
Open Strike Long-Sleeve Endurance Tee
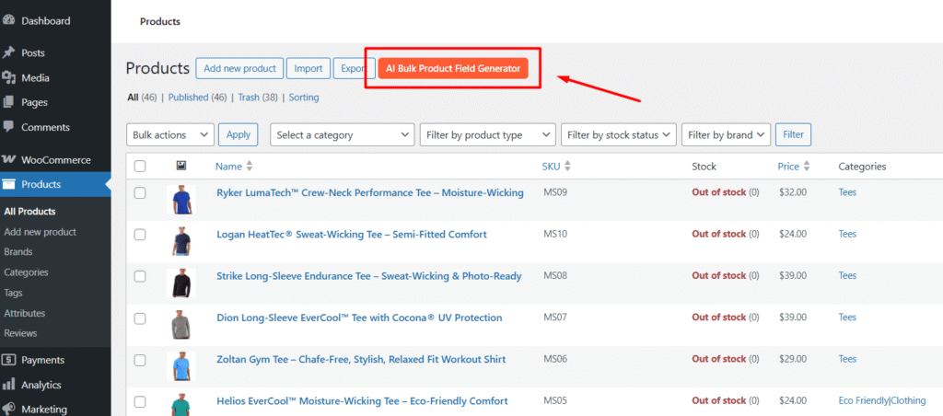[x=368, y=276]
